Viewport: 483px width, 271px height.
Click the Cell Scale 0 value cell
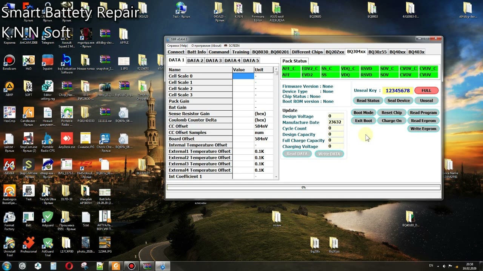click(x=243, y=76)
